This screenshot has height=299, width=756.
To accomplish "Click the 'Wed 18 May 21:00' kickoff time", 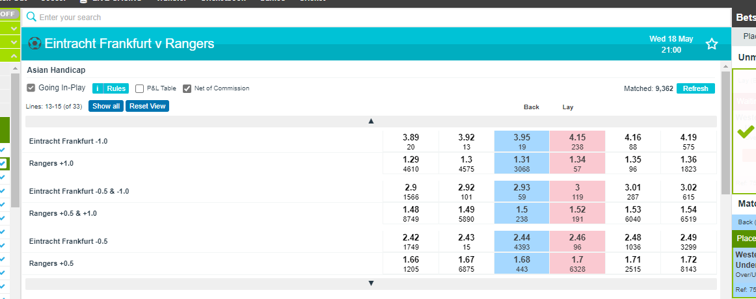I will click(x=671, y=44).
